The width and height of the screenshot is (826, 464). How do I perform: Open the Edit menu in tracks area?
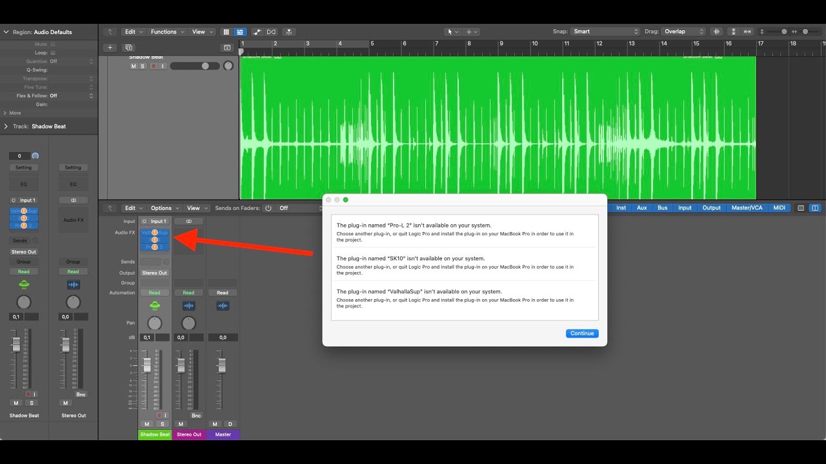pyautogui.click(x=133, y=32)
